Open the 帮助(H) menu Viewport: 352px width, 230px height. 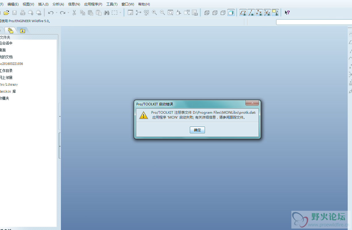[x=144, y=4]
